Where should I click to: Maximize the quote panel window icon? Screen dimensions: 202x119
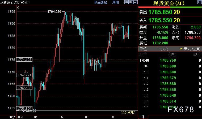point(199,2)
